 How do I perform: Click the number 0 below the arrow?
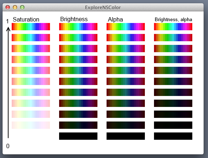(8, 146)
